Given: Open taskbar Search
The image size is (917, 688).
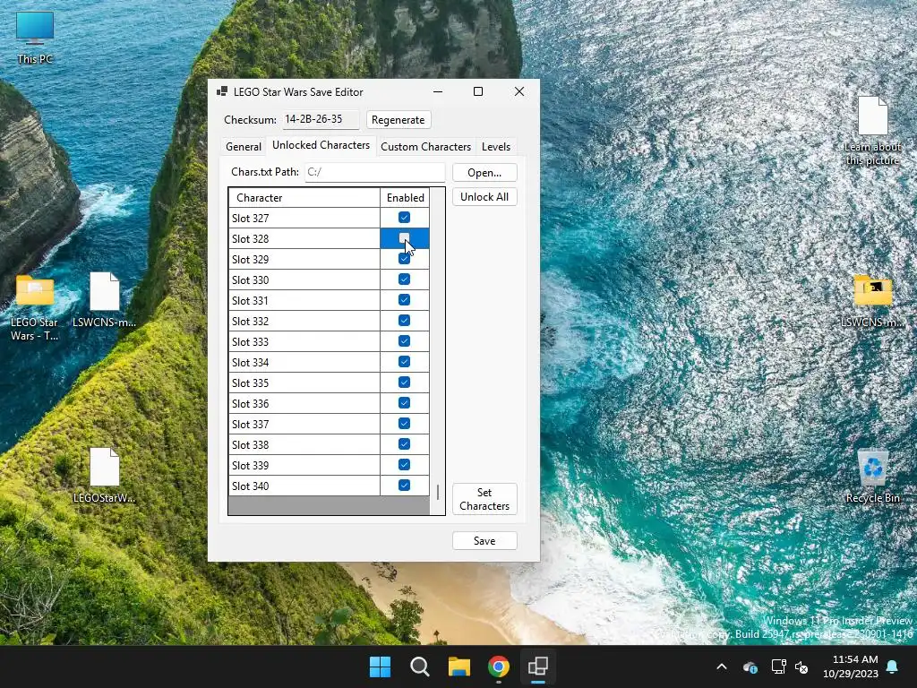Looking at the screenshot, I should pos(419,666).
